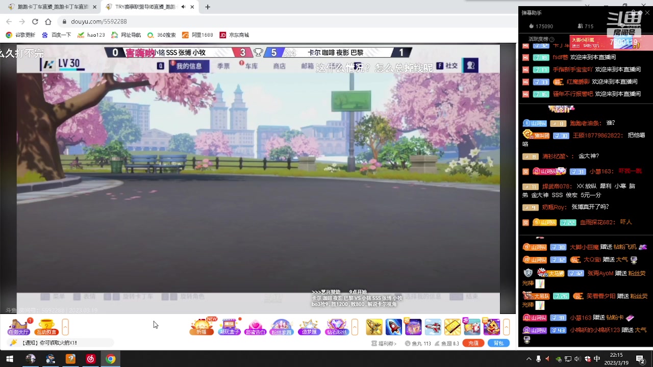Click username 血雨探花682 in chat
This screenshot has height=367, width=653.
597,222
